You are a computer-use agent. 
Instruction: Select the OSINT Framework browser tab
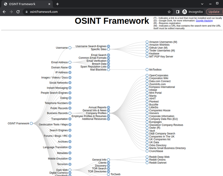pos(27,4)
